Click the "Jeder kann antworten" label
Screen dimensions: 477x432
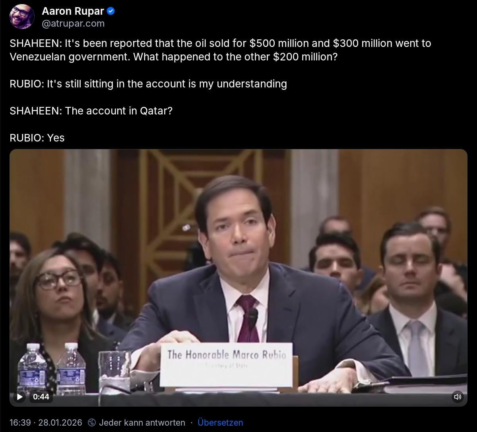[x=142, y=422]
